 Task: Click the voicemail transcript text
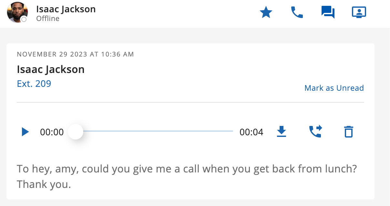click(187, 177)
